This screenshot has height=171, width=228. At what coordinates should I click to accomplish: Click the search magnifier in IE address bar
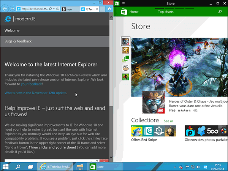pyautogui.click(x=50, y=9)
